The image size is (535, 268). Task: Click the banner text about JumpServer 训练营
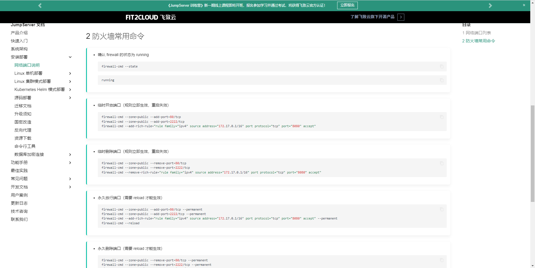247,5
